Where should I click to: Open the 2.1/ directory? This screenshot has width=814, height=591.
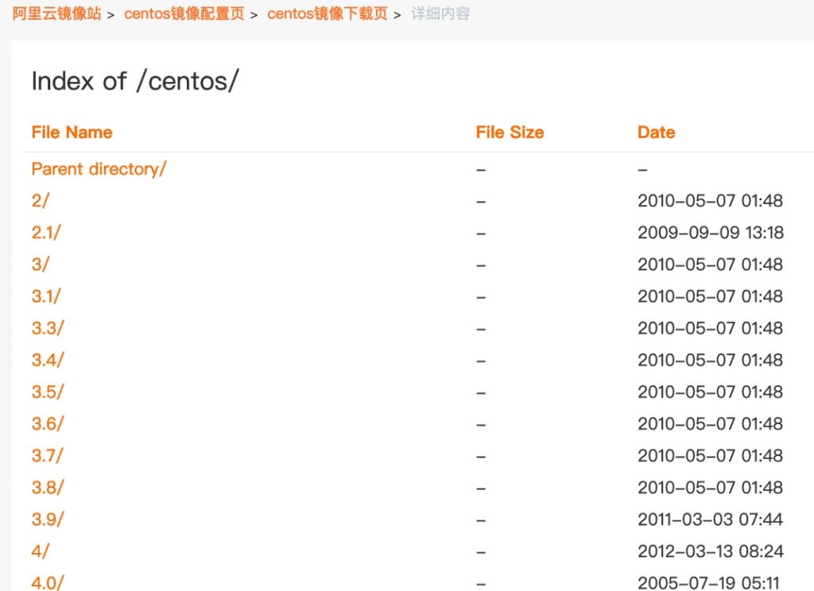46,233
